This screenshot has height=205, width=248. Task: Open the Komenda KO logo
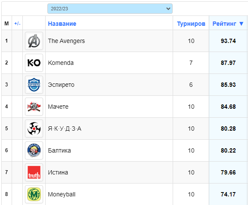(x=34, y=63)
